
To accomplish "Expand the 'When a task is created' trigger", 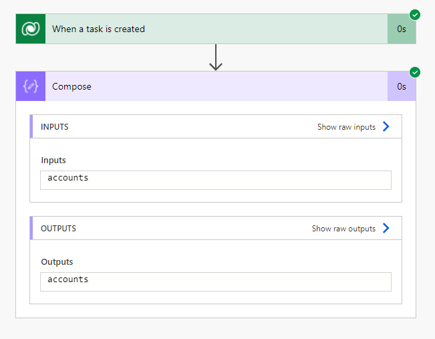I will (214, 29).
